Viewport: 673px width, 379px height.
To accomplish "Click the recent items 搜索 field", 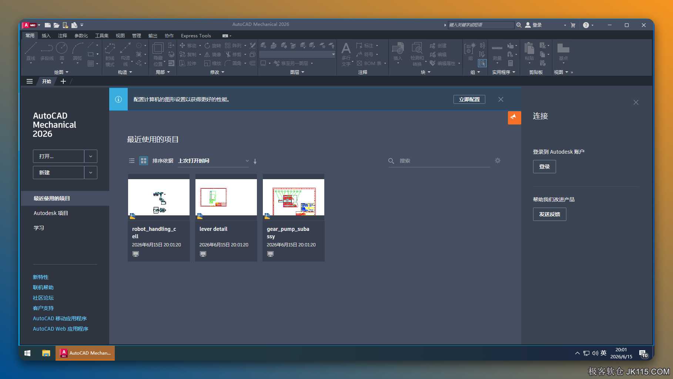I will pyautogui.click(x=439, y=161).
